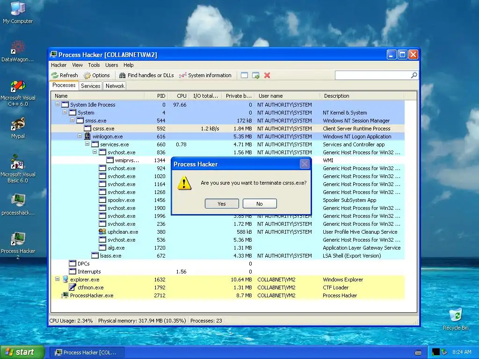Click the dialog warning icon

coord(184,183)
